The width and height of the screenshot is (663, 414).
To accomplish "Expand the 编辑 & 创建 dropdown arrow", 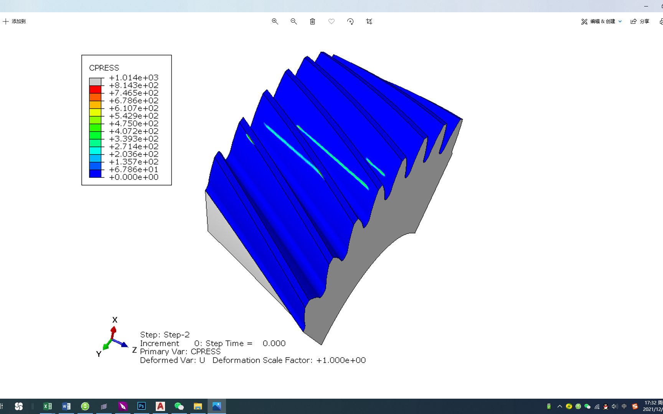I will click(x=619, y=21).
